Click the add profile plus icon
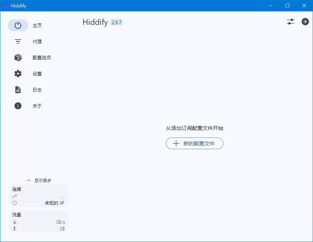The image size is (313, 242). coord(305,22)
